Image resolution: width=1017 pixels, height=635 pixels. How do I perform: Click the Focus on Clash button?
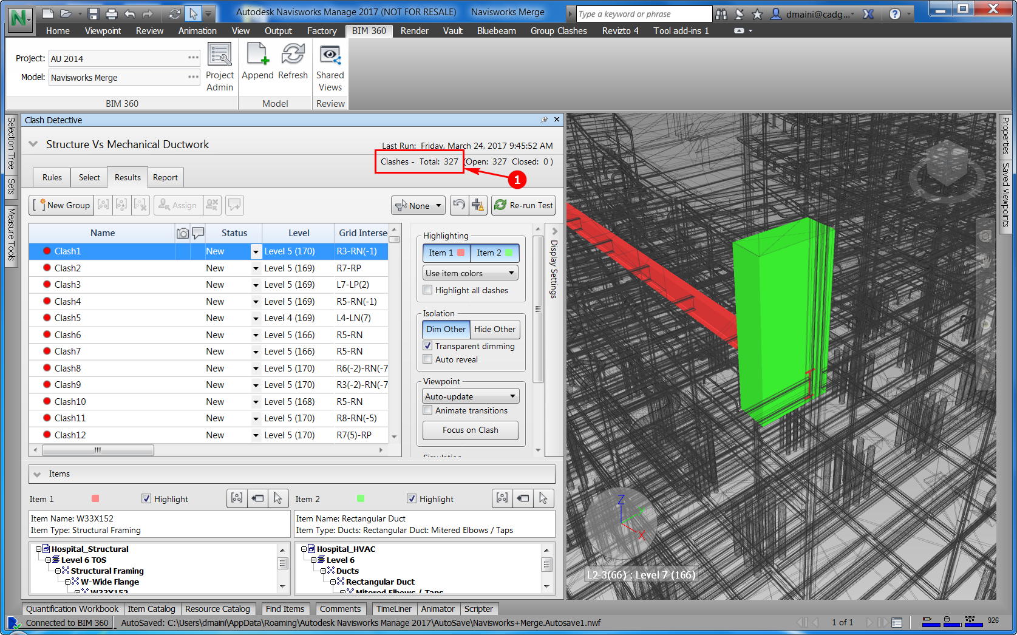470,430
